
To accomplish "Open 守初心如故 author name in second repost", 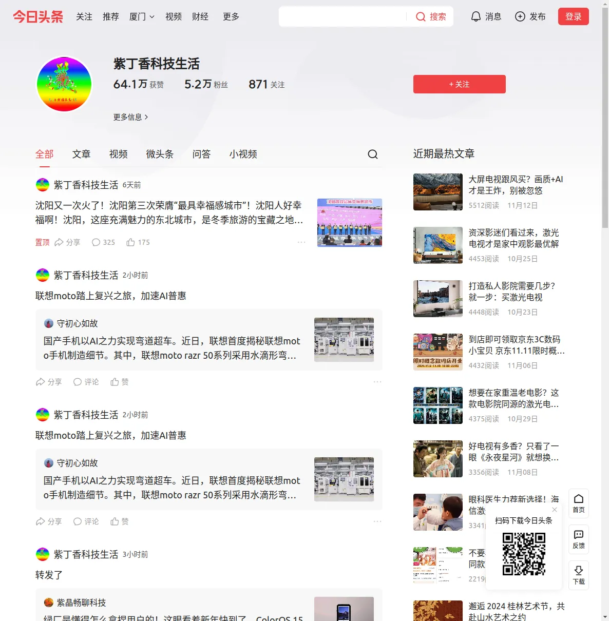I will click(78, 463).
